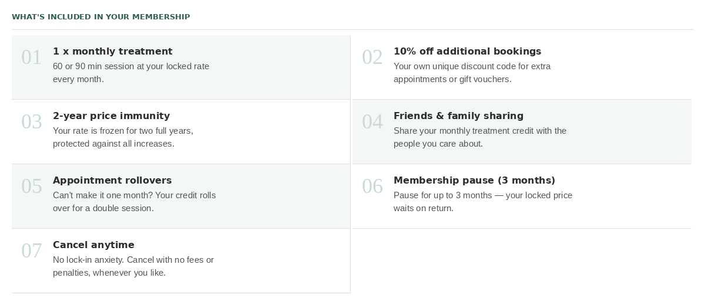Select the "Appointment rollovers" title
Screen dimensions: 705x305
pos(112,181)
